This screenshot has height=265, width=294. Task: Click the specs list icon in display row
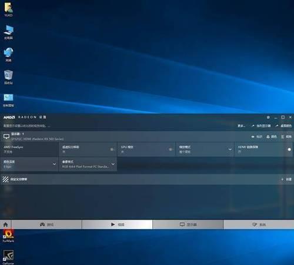click(283, 137)
